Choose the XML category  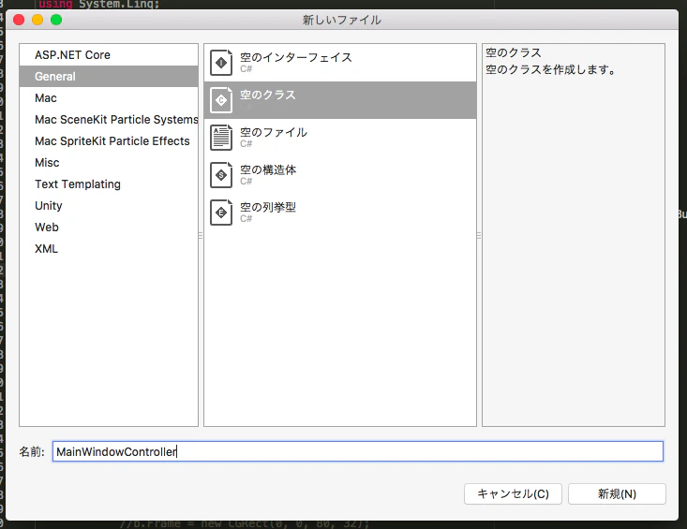tap(109, 248)
